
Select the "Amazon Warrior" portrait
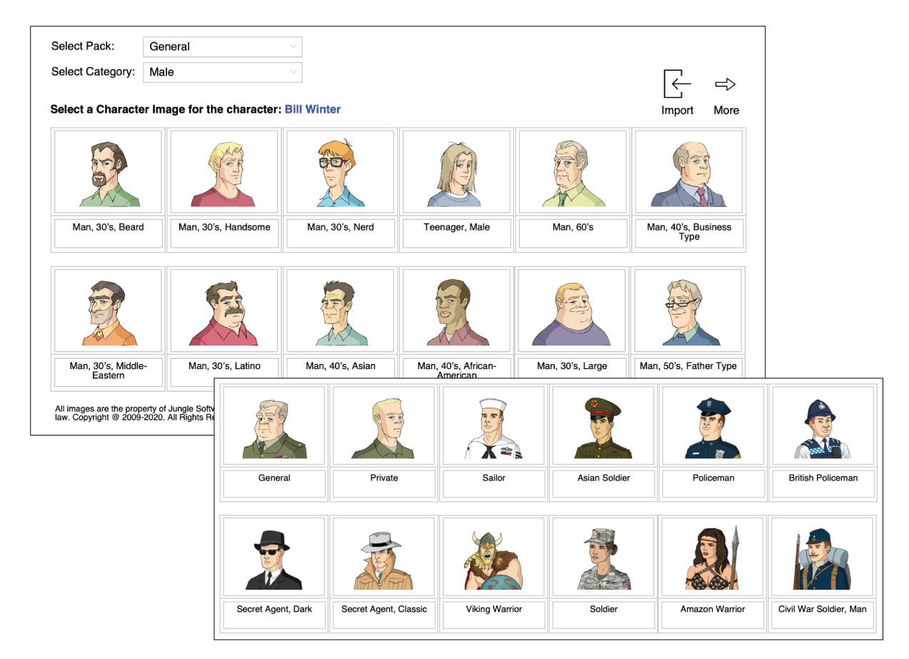[x=712, y=557]
